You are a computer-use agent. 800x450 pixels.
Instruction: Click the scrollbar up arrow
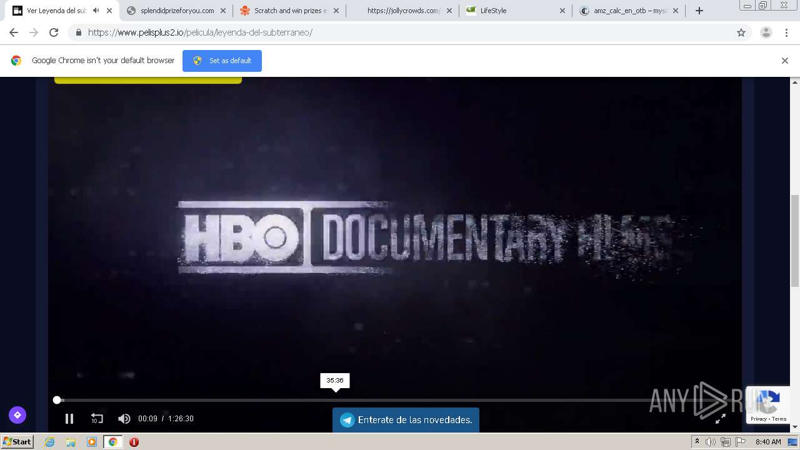(795, 82)
